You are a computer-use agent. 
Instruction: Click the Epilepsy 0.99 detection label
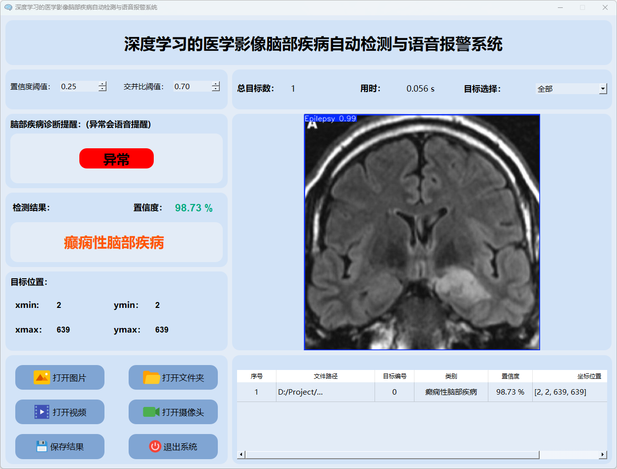click(330, 118)
